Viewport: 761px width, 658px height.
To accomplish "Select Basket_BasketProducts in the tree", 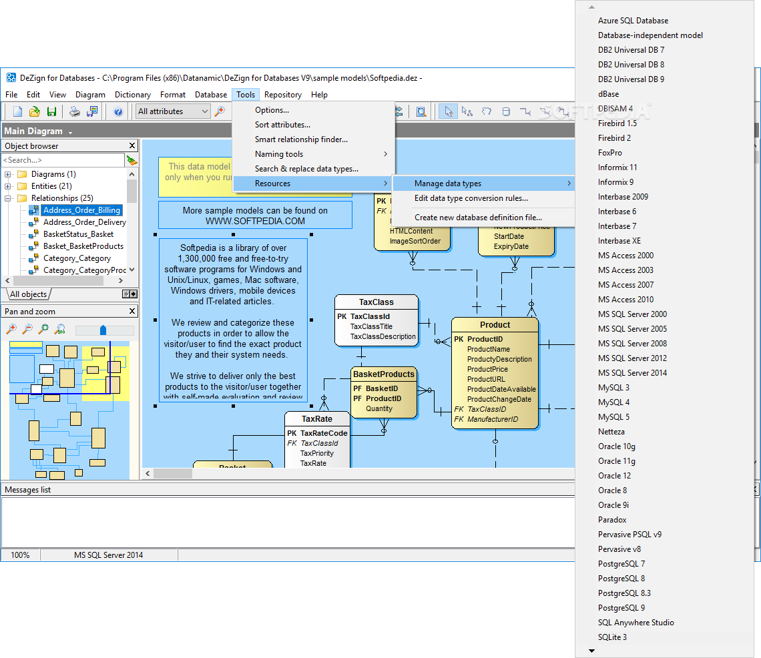I will pos(83,246).
